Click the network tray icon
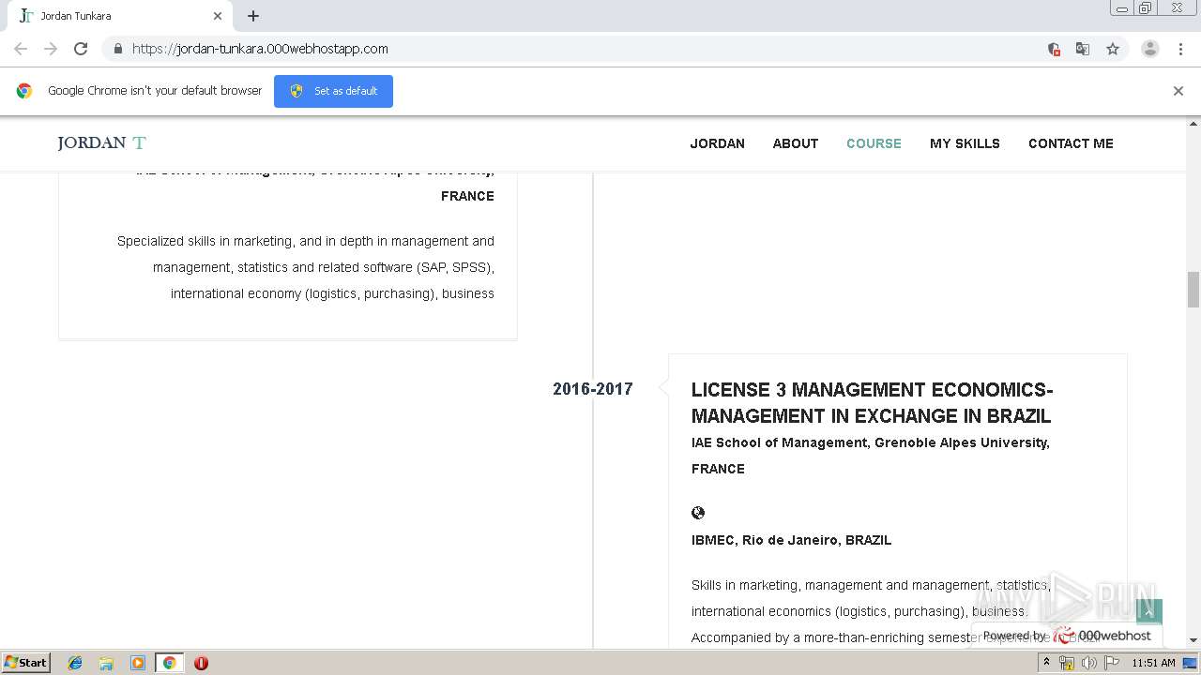1201x675 pixels. [1067, 663]
